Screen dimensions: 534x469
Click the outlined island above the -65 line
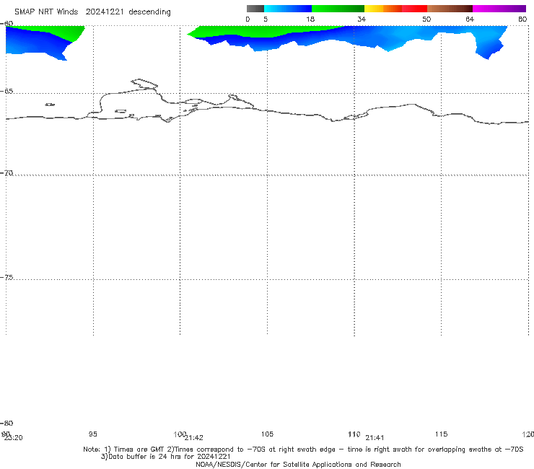144,84
